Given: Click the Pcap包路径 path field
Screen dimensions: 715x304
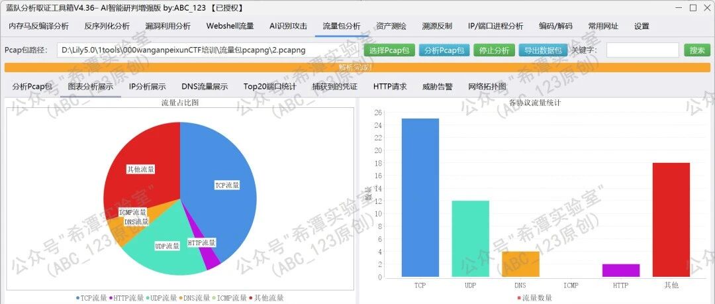Looking at the screenshot, I should (x=208, y=50).
